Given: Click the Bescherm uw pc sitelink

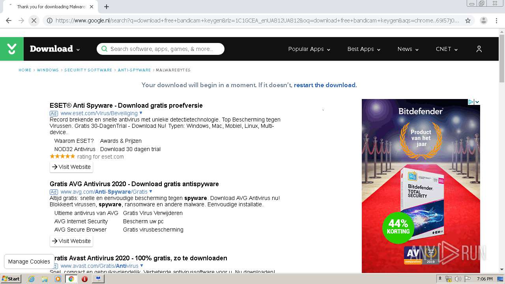Looking at the screenshot, I should 143,221.
